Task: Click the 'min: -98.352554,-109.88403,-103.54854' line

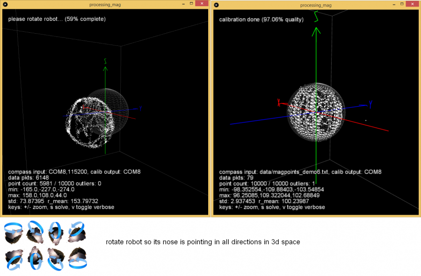Action: (x=271, y=189)
